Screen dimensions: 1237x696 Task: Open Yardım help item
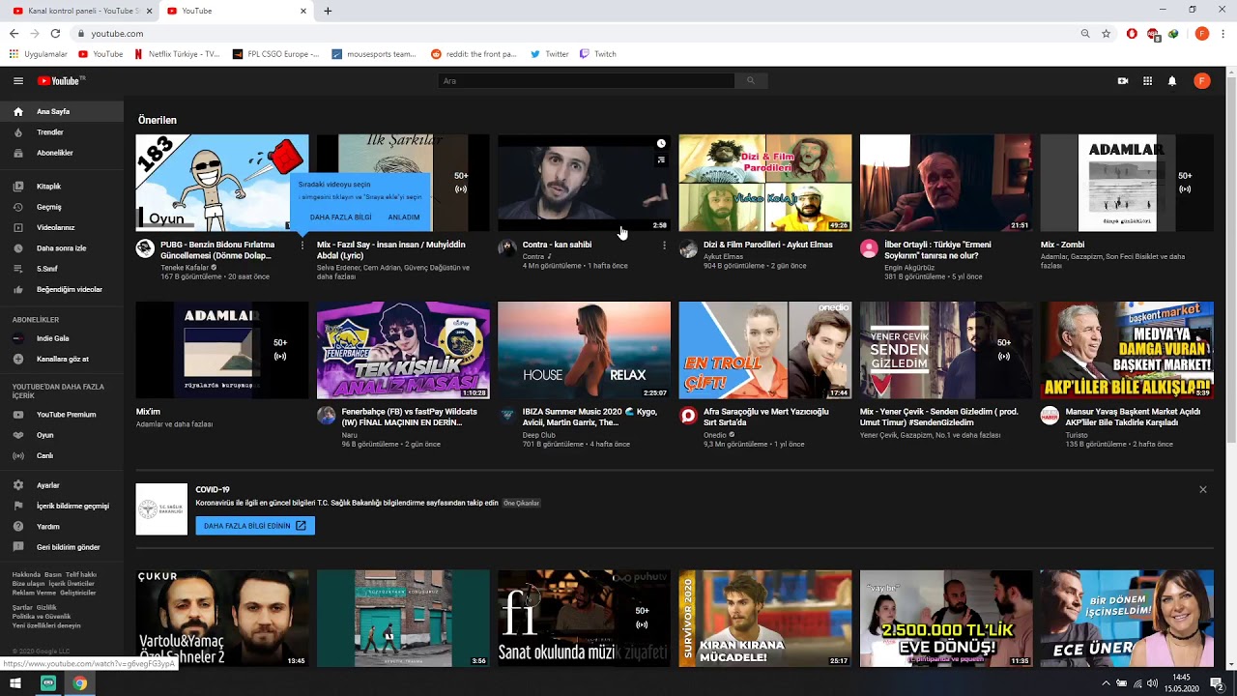click(62, 527)
